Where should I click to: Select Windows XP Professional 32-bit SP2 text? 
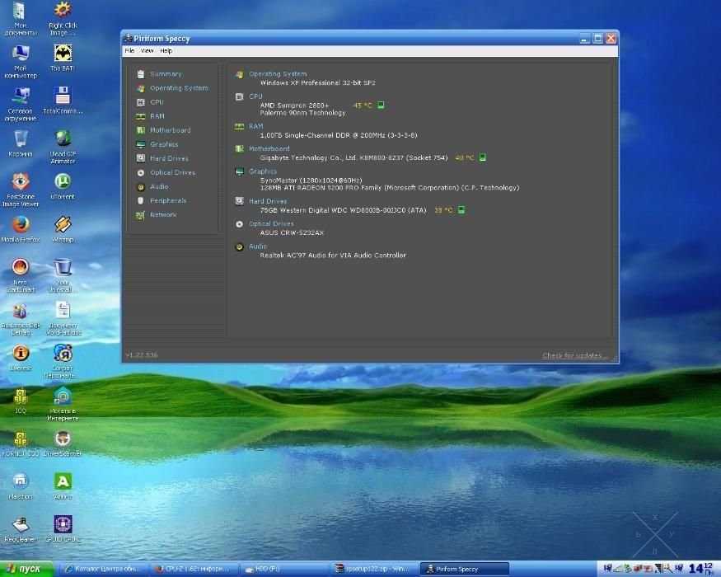(x=318, y=82)
